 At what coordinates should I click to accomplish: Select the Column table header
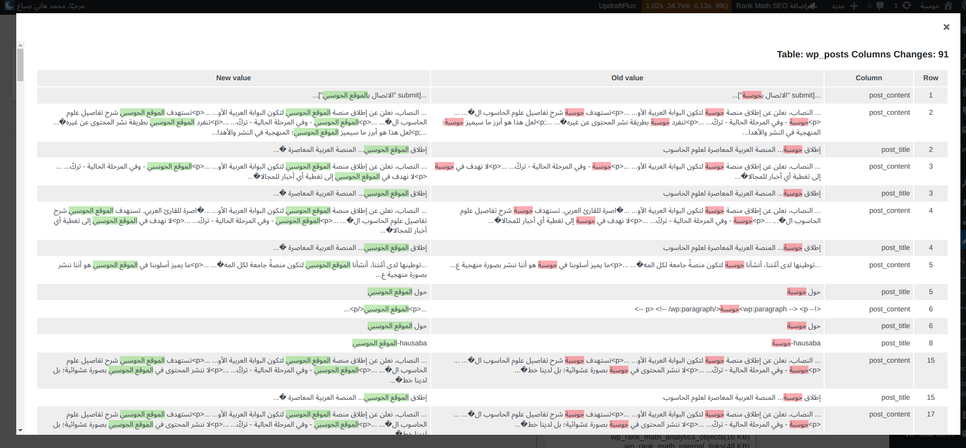pos(868,78)
